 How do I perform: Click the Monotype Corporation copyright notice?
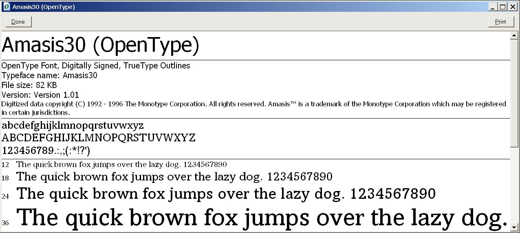(254, 108)
